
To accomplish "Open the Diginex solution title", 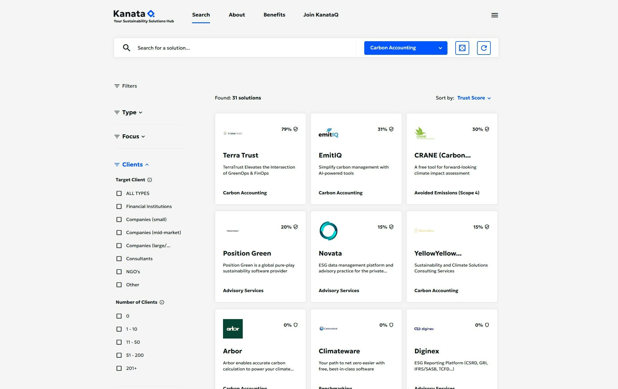I will (427, 351).
